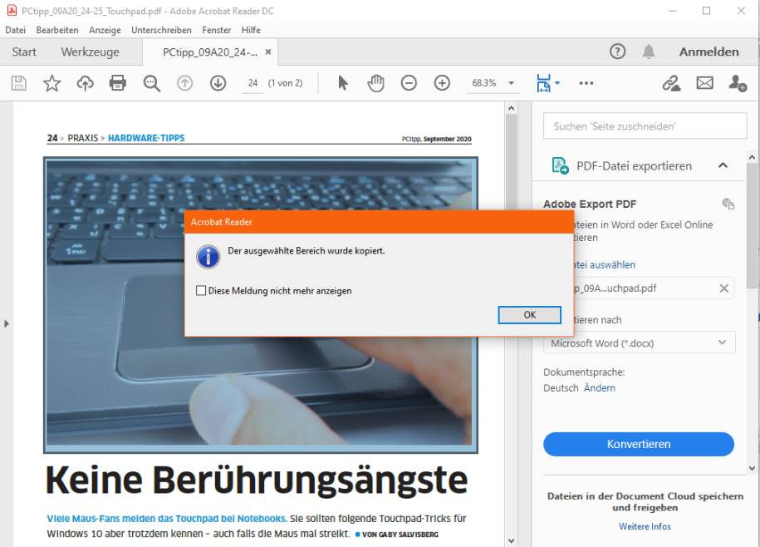
Task: Jump to the next page with down arrow
Action: pos(218,82)
